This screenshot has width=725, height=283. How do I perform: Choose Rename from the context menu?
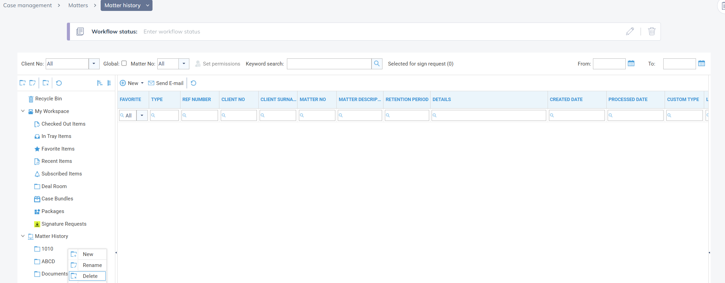pyautogui.click(x=92, y=265)
